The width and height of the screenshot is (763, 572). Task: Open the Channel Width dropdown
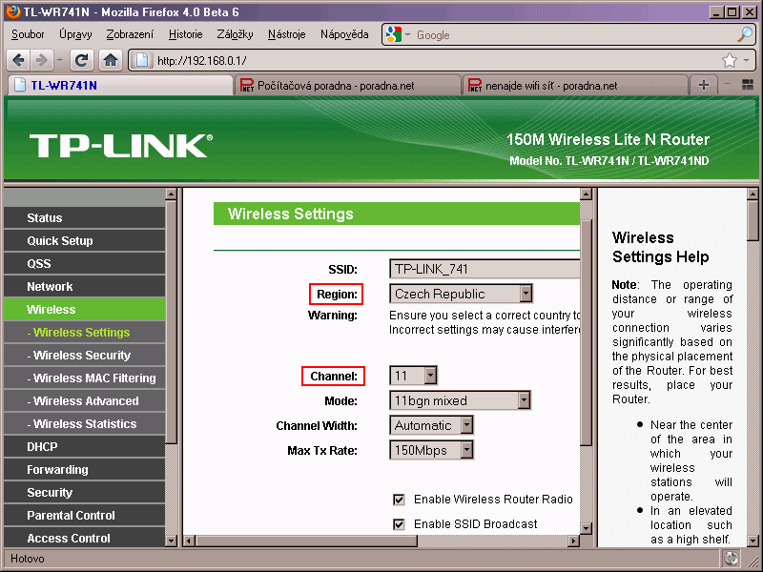(431, 425)
